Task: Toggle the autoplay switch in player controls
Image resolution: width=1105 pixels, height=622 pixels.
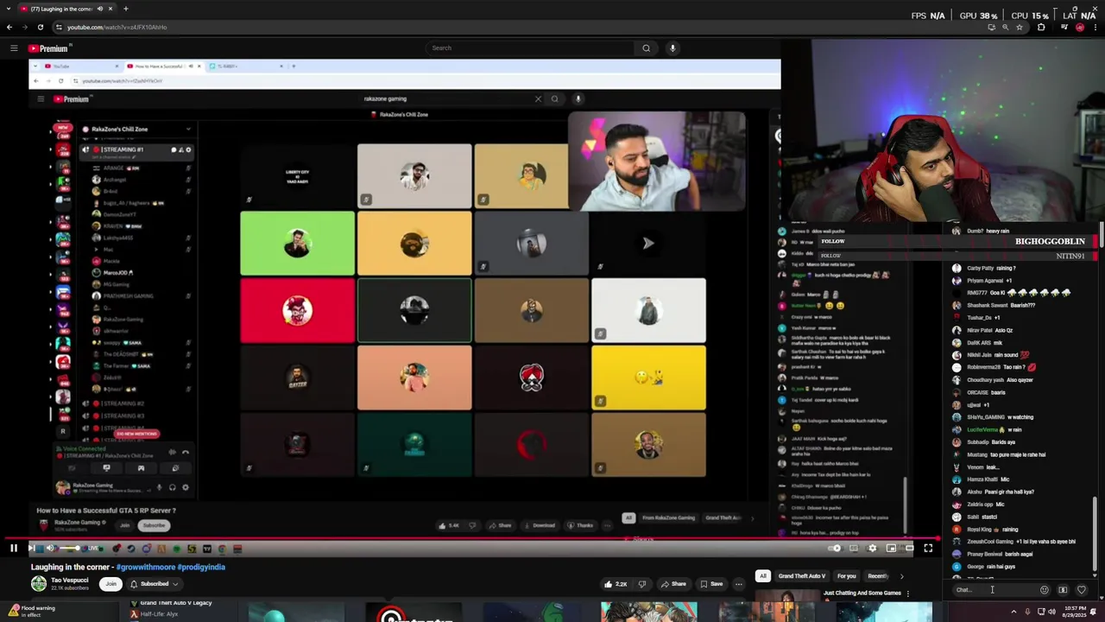Action: tap(835, 548)
